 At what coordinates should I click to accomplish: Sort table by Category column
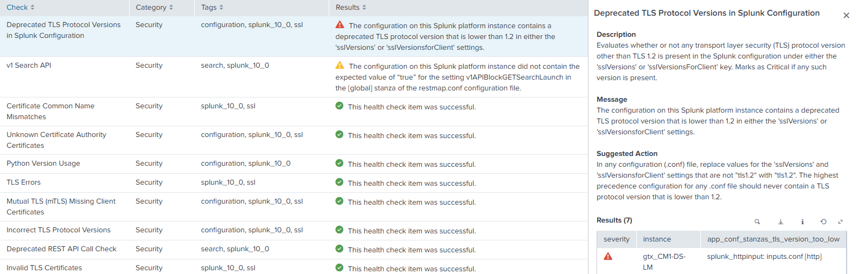point(154,8)
